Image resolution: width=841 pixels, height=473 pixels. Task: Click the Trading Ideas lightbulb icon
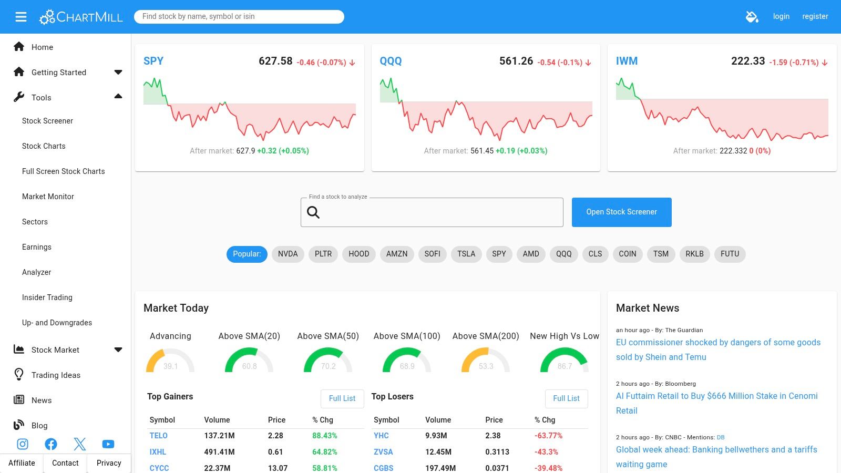click(19, 374)
